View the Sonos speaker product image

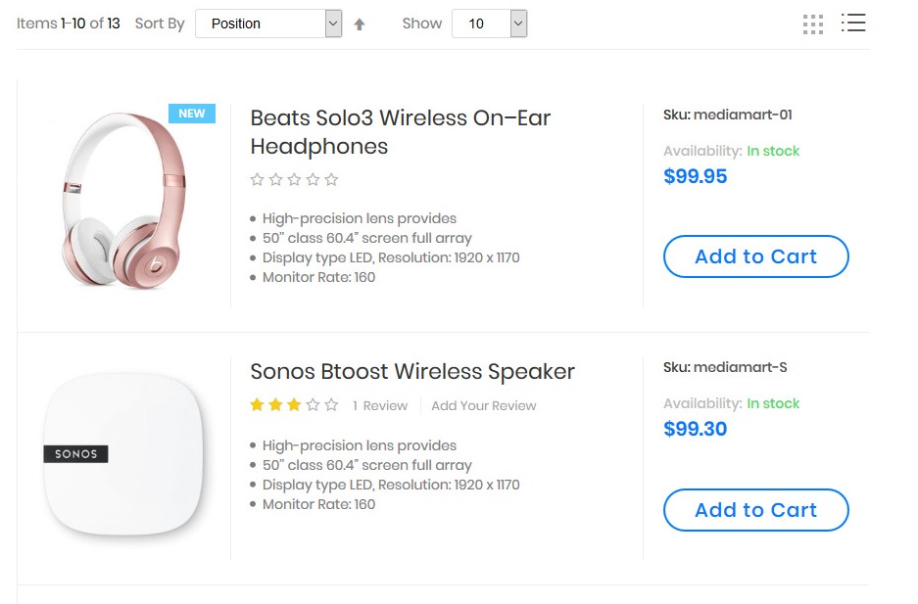[x=124, y=455]
